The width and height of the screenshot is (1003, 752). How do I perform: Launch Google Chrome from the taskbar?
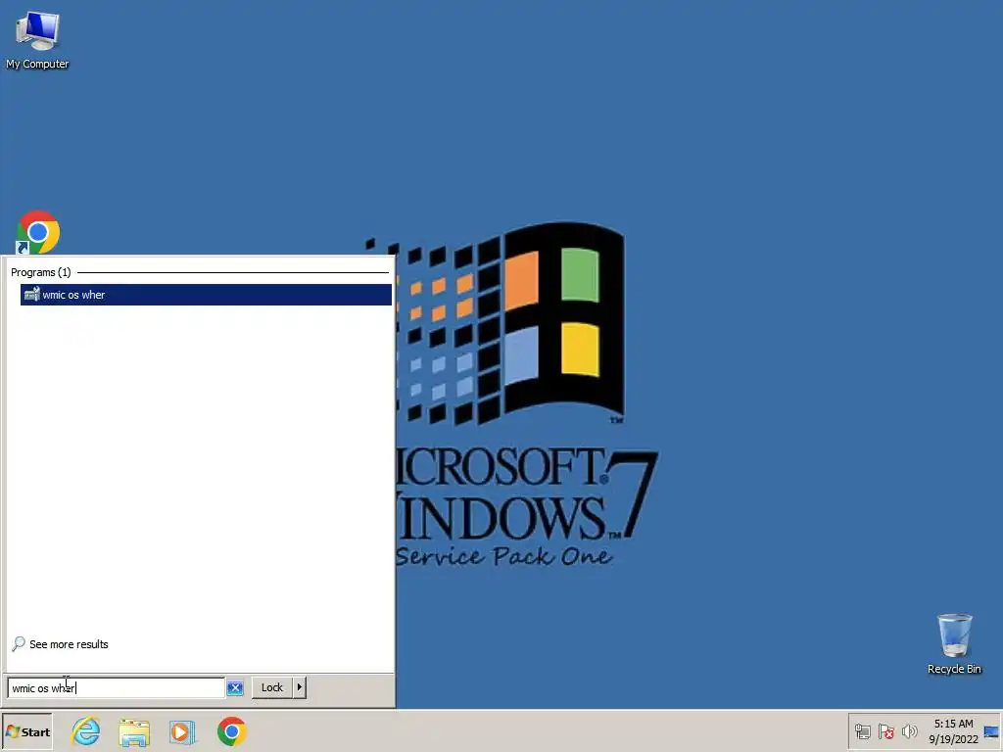(x=231, y=732)
